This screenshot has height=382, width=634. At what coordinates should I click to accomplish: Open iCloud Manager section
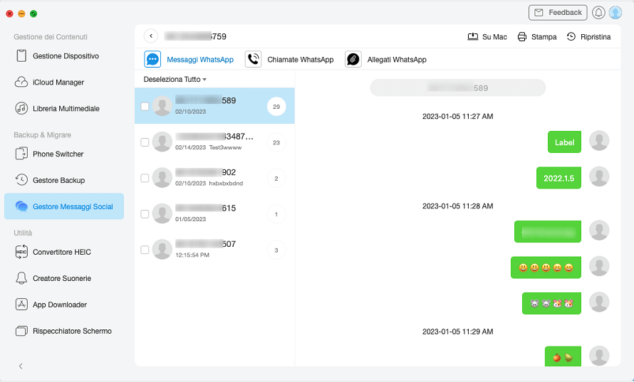coord(58,83)
